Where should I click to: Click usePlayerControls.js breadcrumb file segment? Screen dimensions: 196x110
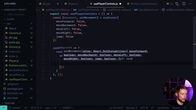[x=58, y=10]
